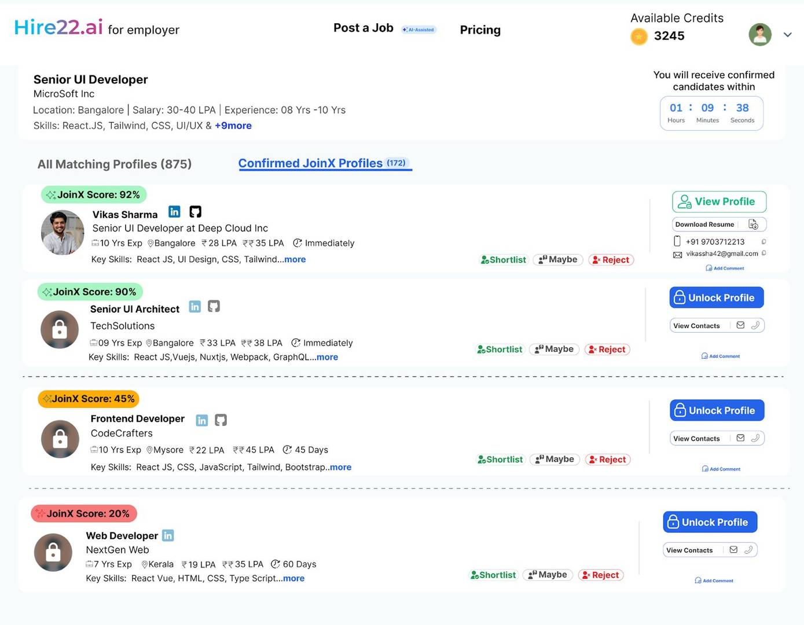Screen dimensions: 804x625
Task: Expand the +9more skills list
Action: coord(233,126)
